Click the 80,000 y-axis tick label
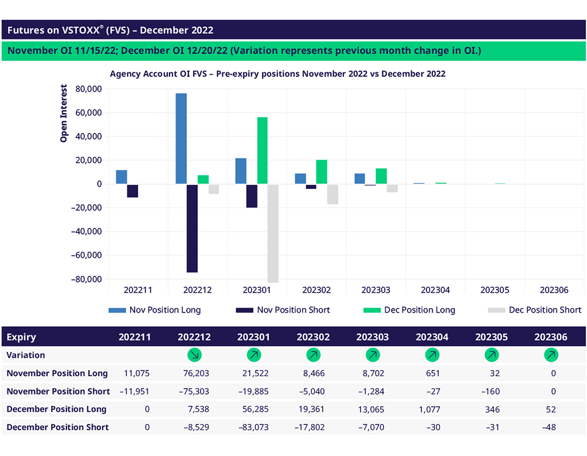This screenshot has height=456, width=587. (88, 89)
